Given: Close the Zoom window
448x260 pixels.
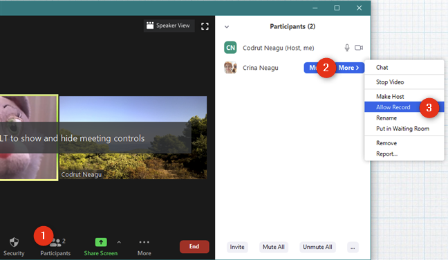Looking at the screenshot, I should click(359, 8).
